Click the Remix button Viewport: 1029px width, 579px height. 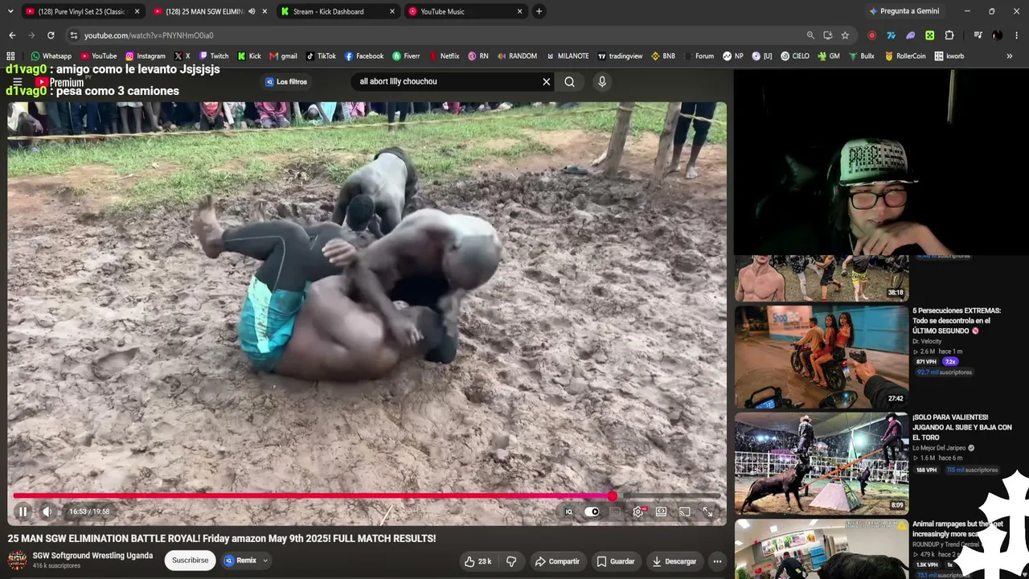pos(240,561)
